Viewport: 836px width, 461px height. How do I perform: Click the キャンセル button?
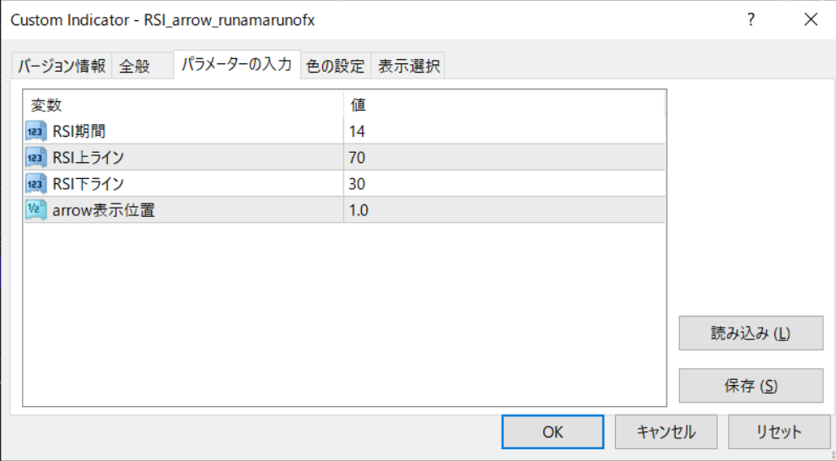tap(666, 431)
